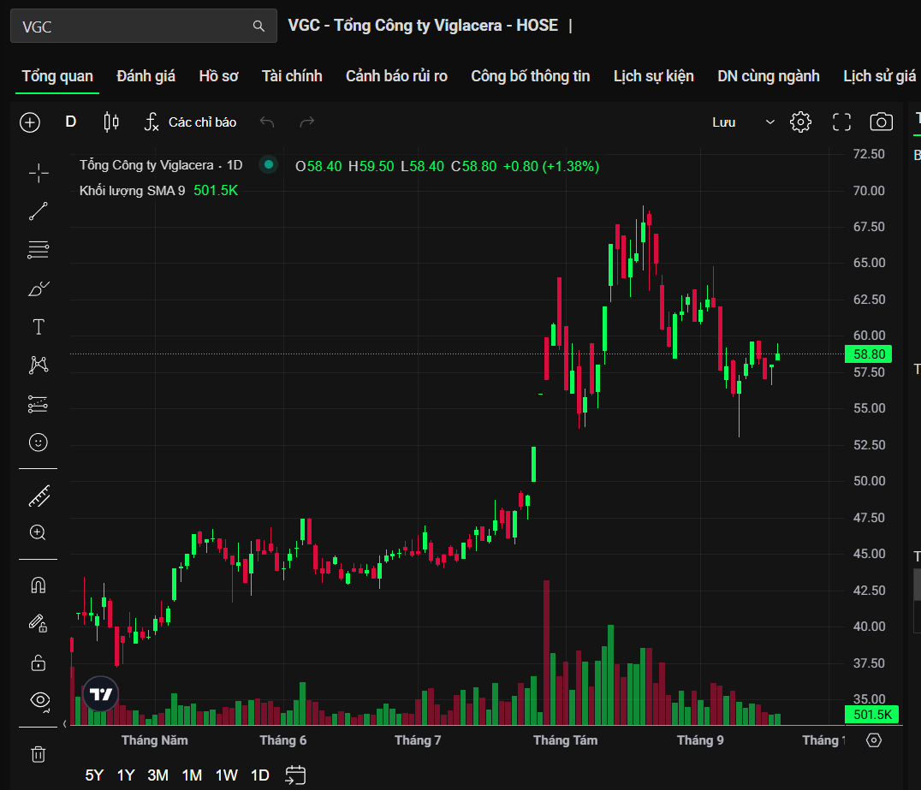
Task: Change the D chart interval
Action: coord(70,122)
